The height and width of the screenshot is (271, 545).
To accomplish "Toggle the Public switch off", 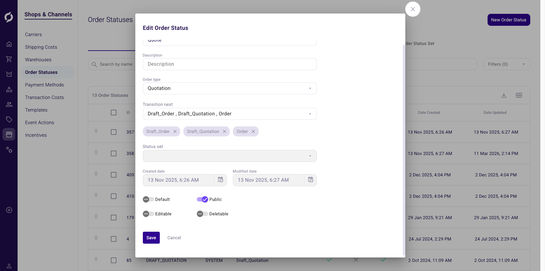I will [202, 199].
